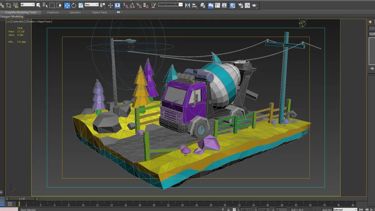This screenshot has height=211, width=375.
Task: Click the FPS 171.066 statistic text
Action: point(17,42)
